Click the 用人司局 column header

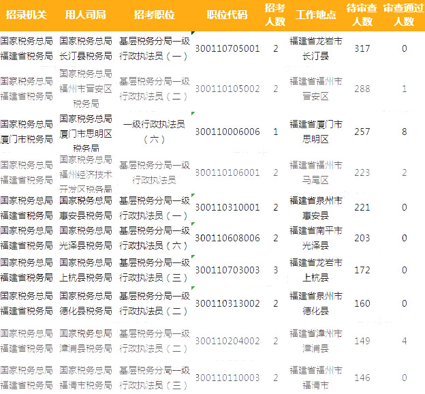pyautogui.click(x=86, y=15)
